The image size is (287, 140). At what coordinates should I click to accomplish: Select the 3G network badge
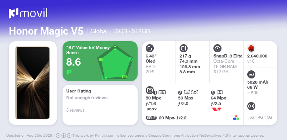pos(269,117)
